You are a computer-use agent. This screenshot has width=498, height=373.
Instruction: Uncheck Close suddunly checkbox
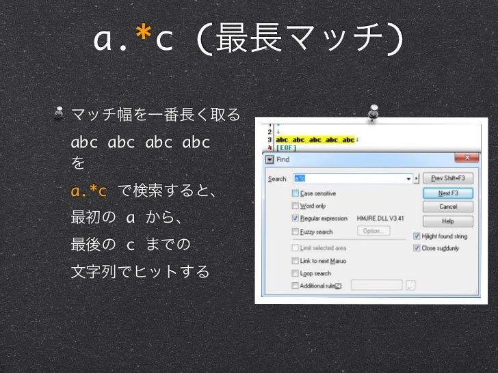pyautogui.click(x=417, y=248)
